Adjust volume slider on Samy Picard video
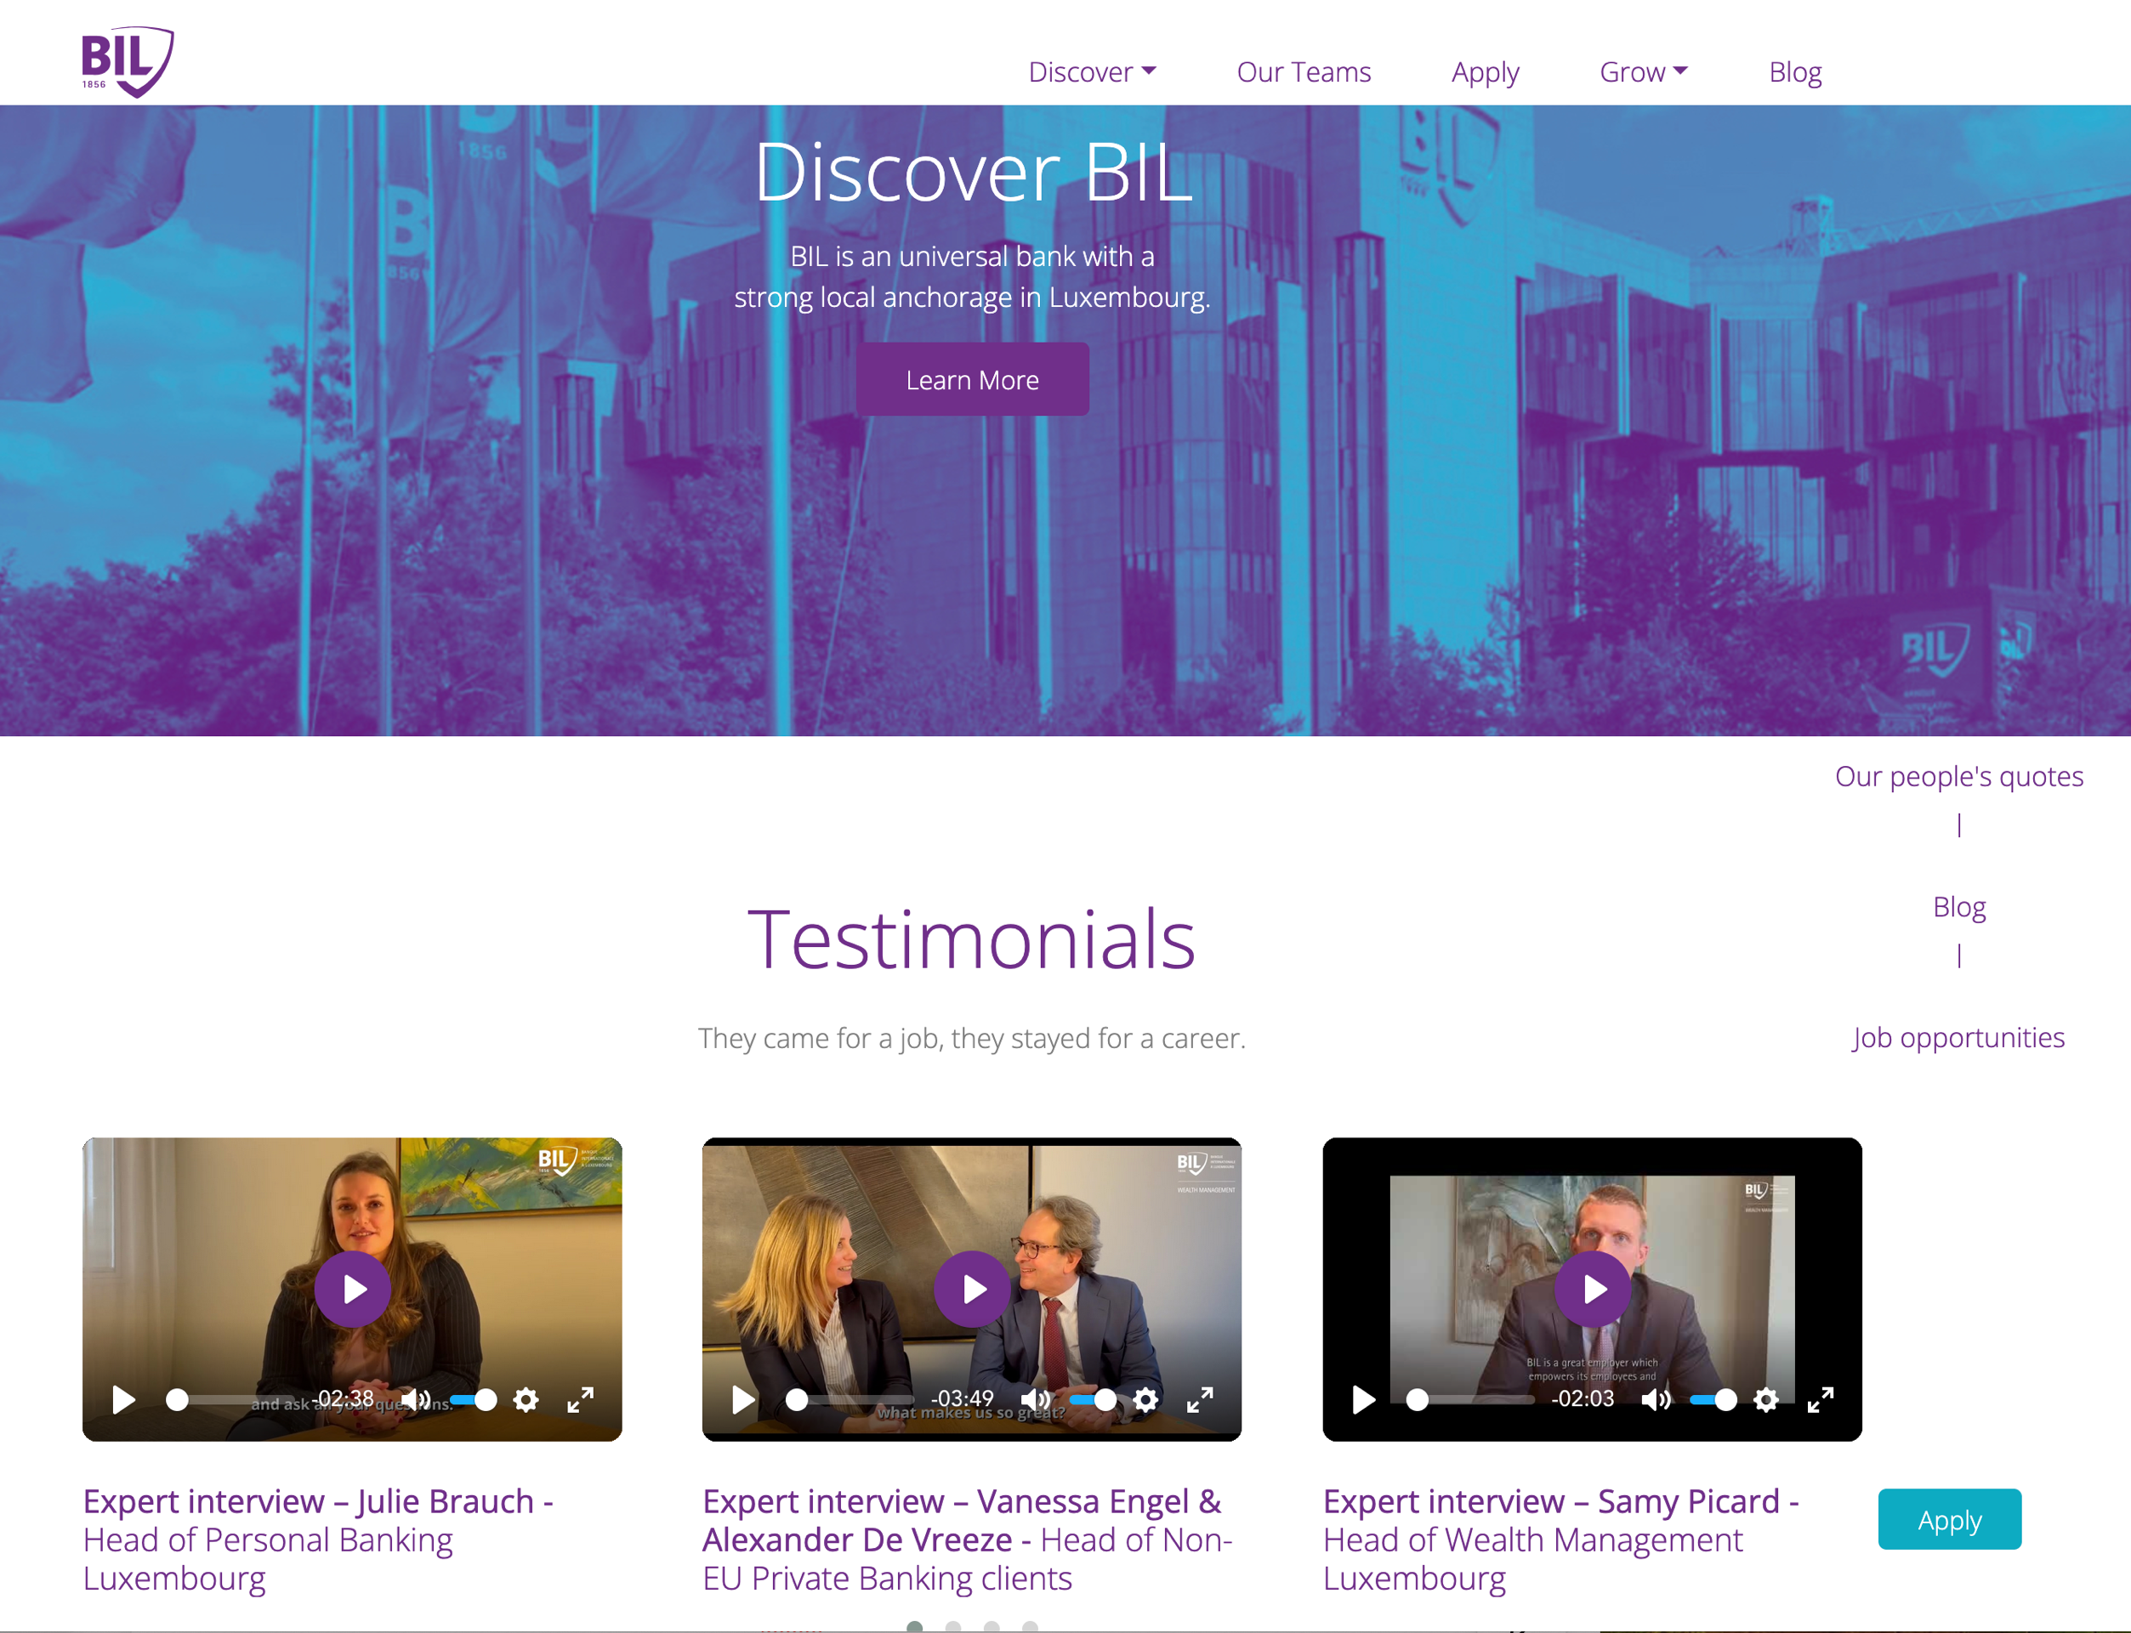 (x=1714, y=1400)
